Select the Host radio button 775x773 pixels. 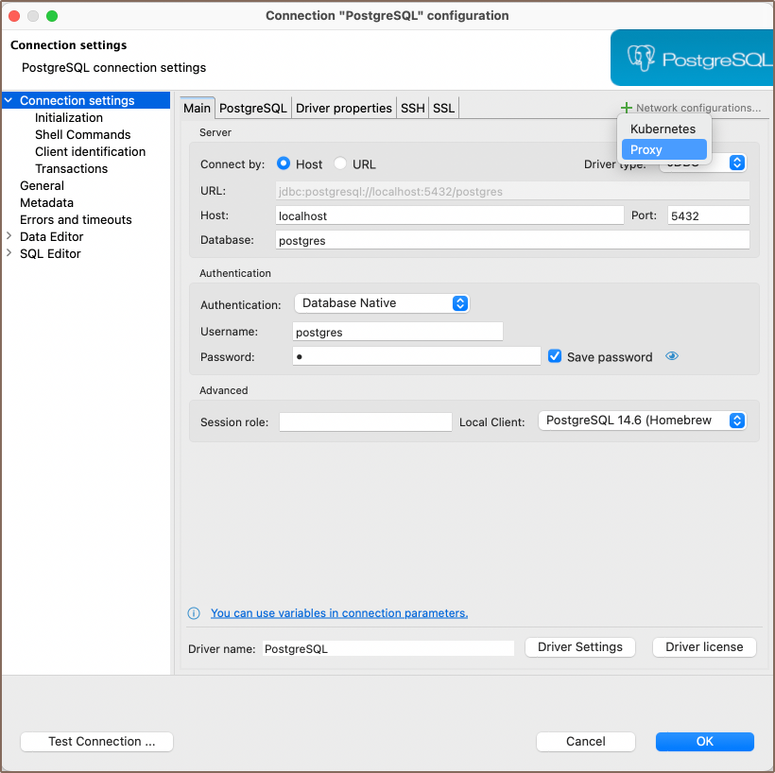(284, 163)
